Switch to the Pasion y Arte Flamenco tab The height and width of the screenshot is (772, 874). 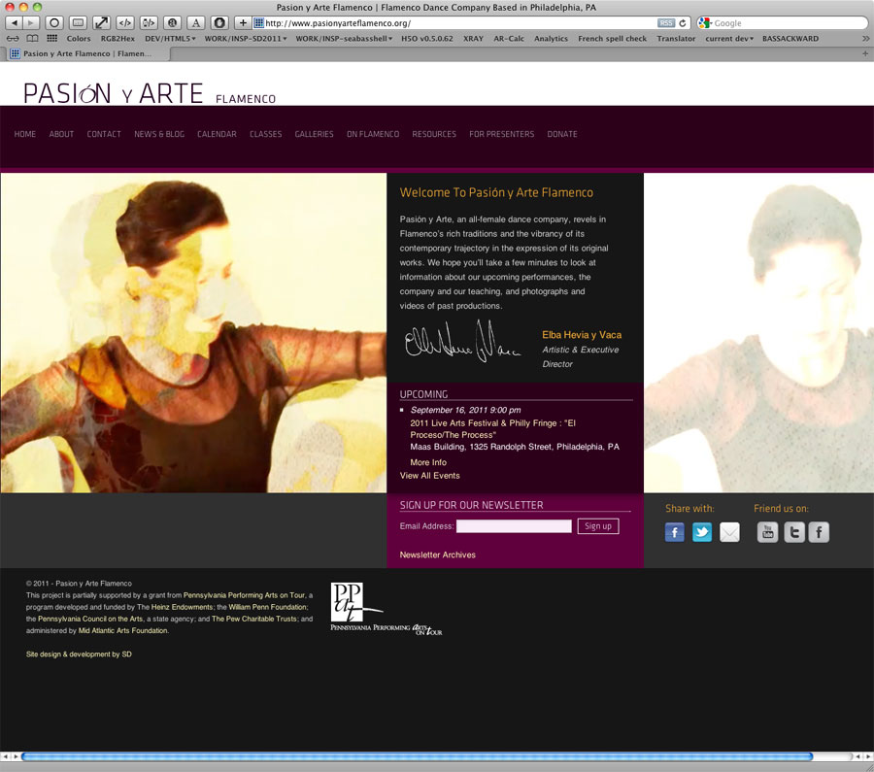click(83, 53)
